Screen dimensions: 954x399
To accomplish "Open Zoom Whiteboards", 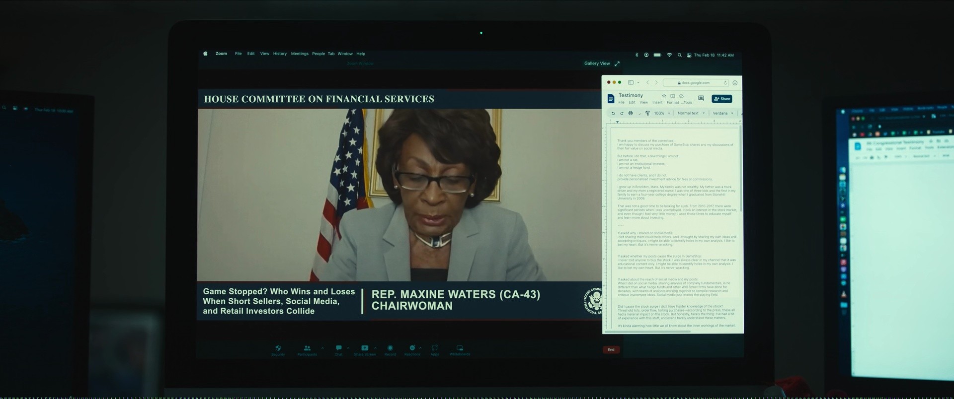I will click(460, 349).
